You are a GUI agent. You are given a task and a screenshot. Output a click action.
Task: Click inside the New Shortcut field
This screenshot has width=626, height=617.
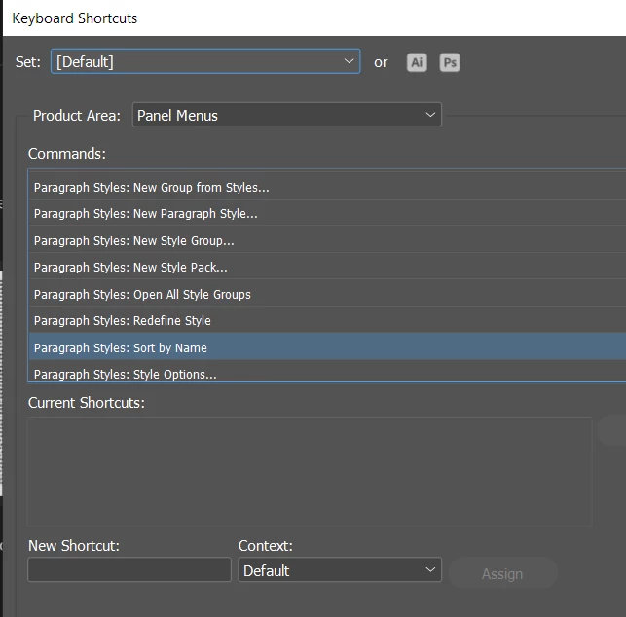coord(129,570)
